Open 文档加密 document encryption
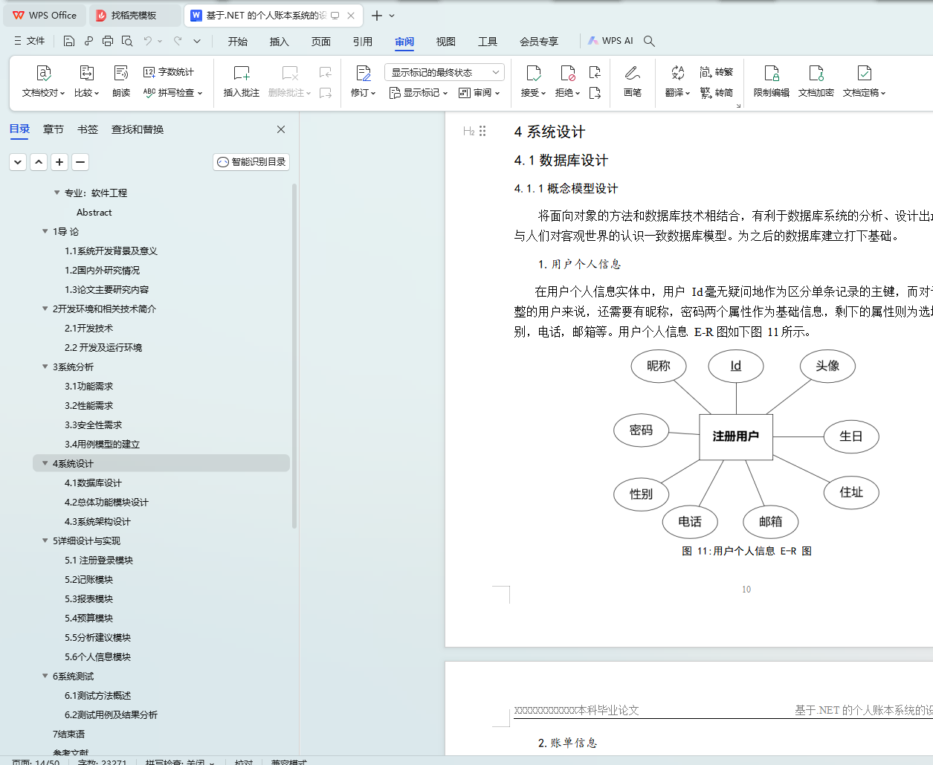The width and height of the screenshot is (933, 765). tap(816, 82)
